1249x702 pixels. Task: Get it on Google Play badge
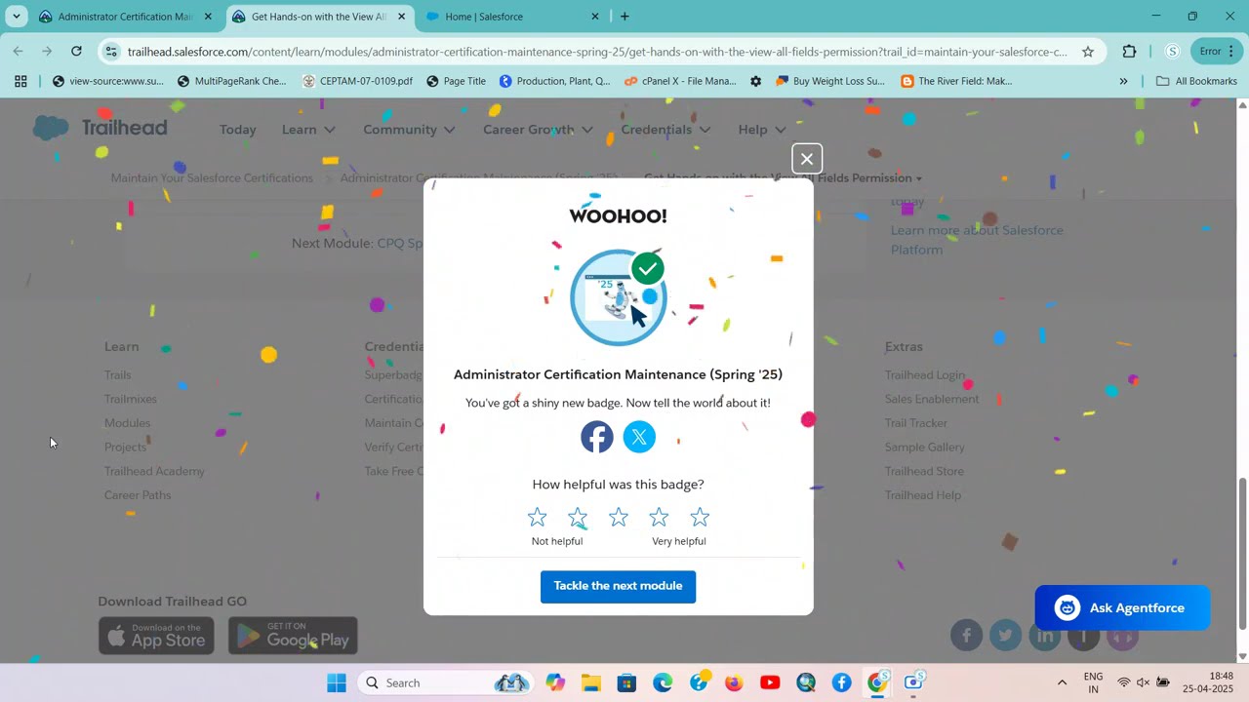pyautogui.click(x=293, y=636)
